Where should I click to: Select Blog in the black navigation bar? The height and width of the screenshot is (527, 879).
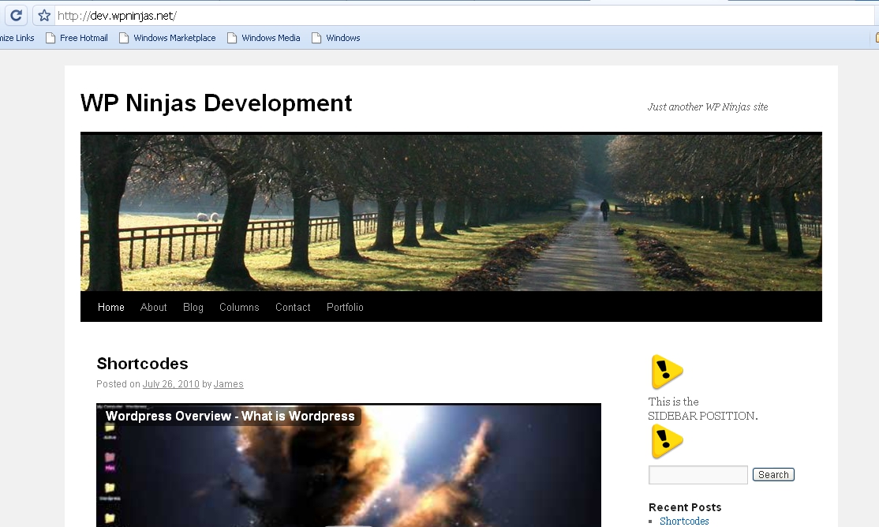click(x=193, y=308)
